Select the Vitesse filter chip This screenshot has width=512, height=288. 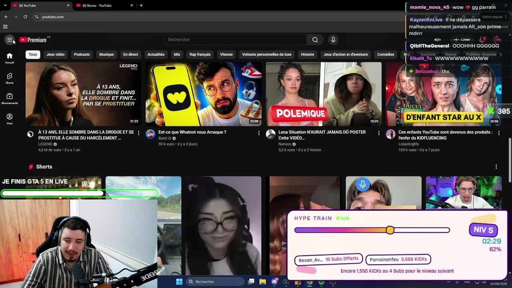tap(226, 54)
